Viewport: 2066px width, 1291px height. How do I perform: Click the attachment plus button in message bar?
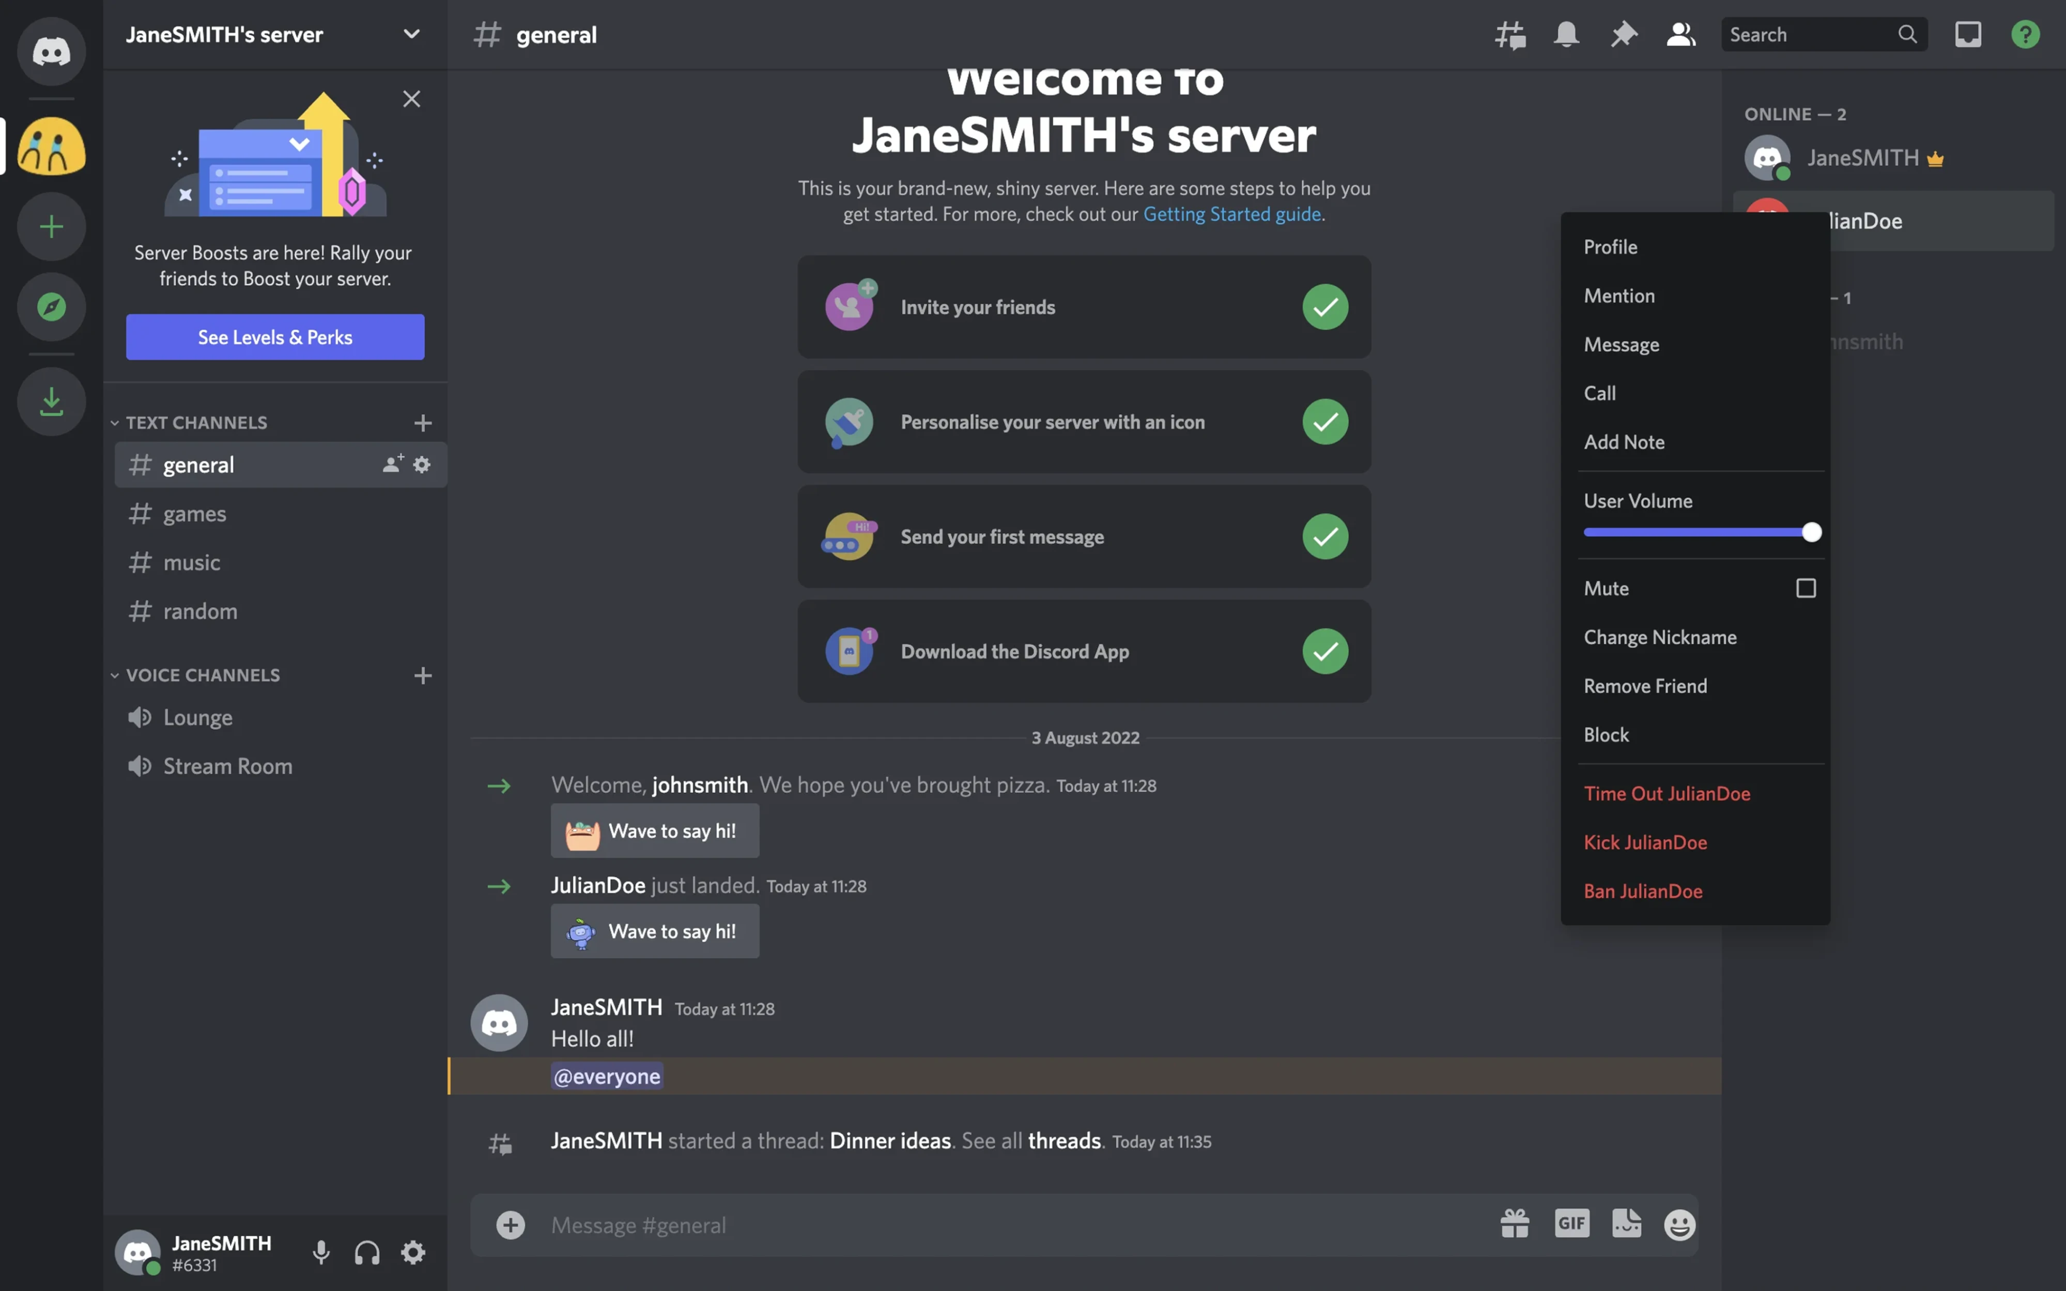click(x=511, y=1225)
